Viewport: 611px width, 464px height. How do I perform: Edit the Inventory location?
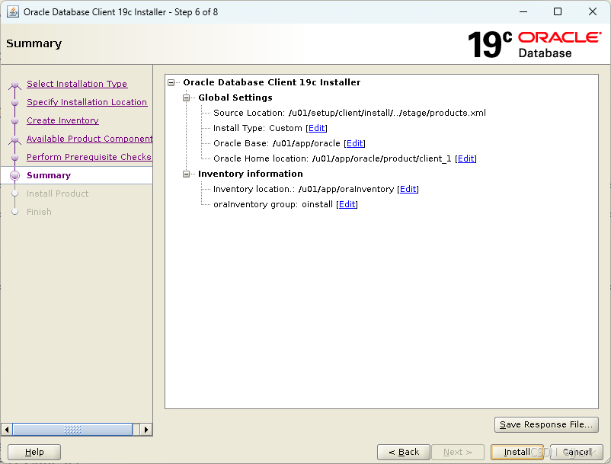tap(408, 189)
